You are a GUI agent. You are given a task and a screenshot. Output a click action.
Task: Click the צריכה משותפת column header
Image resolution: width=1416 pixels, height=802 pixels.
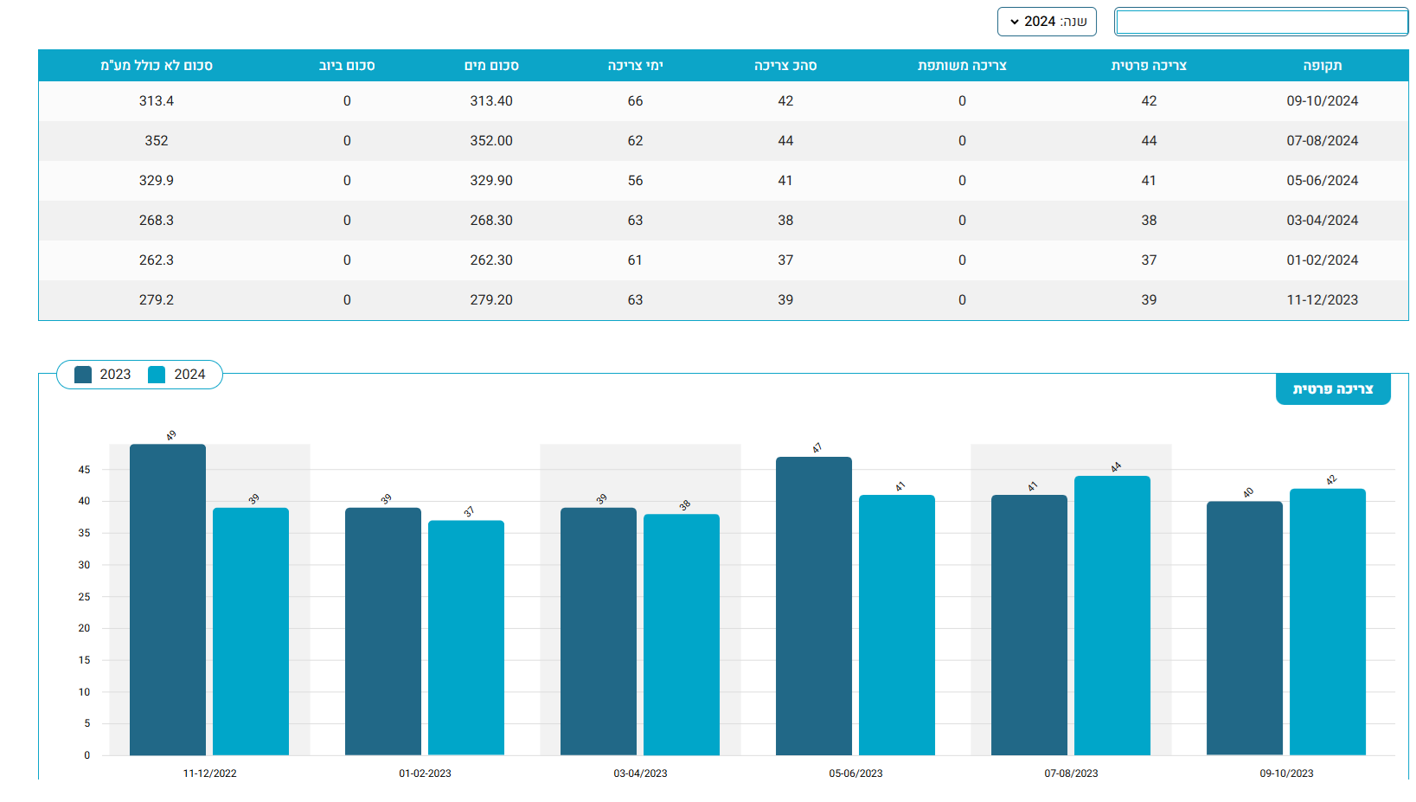(x=961, y=66)
